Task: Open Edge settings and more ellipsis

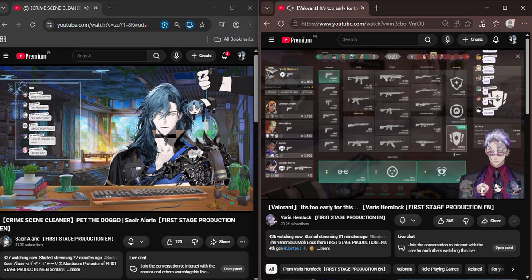Action: pos(524,24)
